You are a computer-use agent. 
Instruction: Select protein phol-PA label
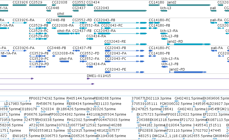(66, 59)
